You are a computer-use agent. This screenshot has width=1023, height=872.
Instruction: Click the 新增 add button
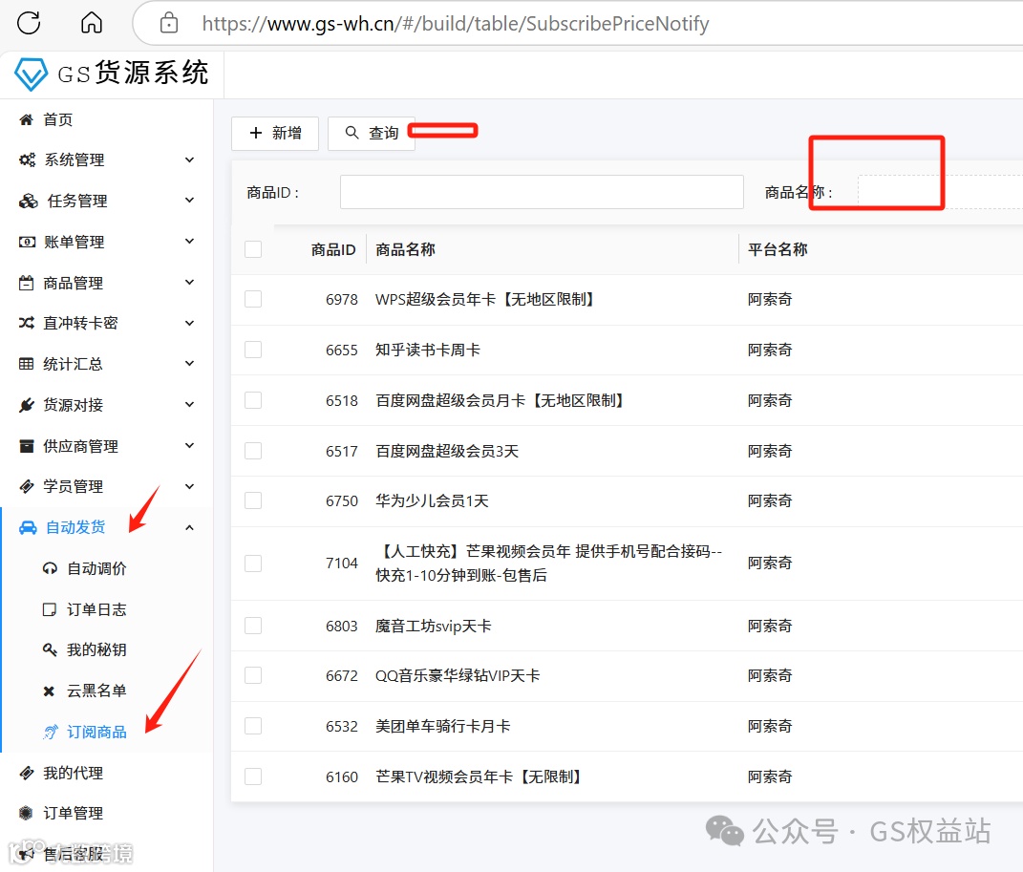[x=275, y=133]
